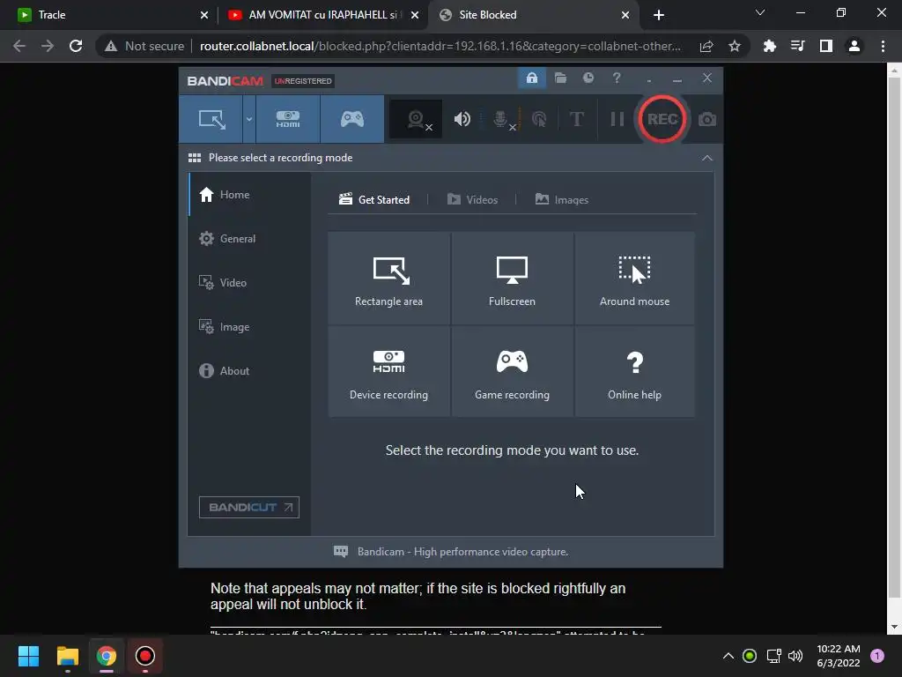Toggle the speaker sound icon
The width and height of the screenshot is (902, 677).
462,119
